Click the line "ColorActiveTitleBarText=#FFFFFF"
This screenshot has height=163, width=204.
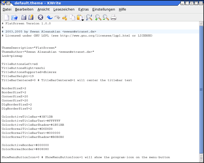coord(31,121)
